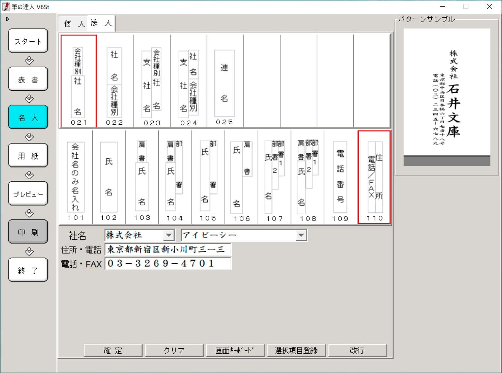Select layout pattern 021

[x=79, y=81]
